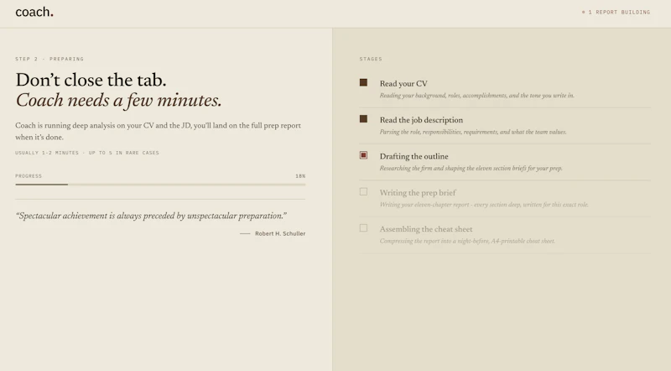
Task: Click the Writing the prep brief title
Action: tap(418, 193)
